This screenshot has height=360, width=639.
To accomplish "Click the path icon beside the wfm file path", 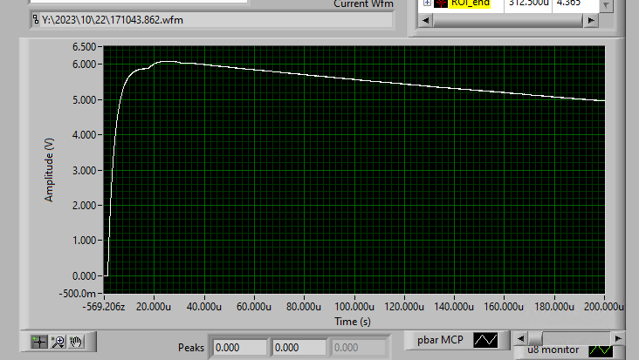I will coord(36,19).
